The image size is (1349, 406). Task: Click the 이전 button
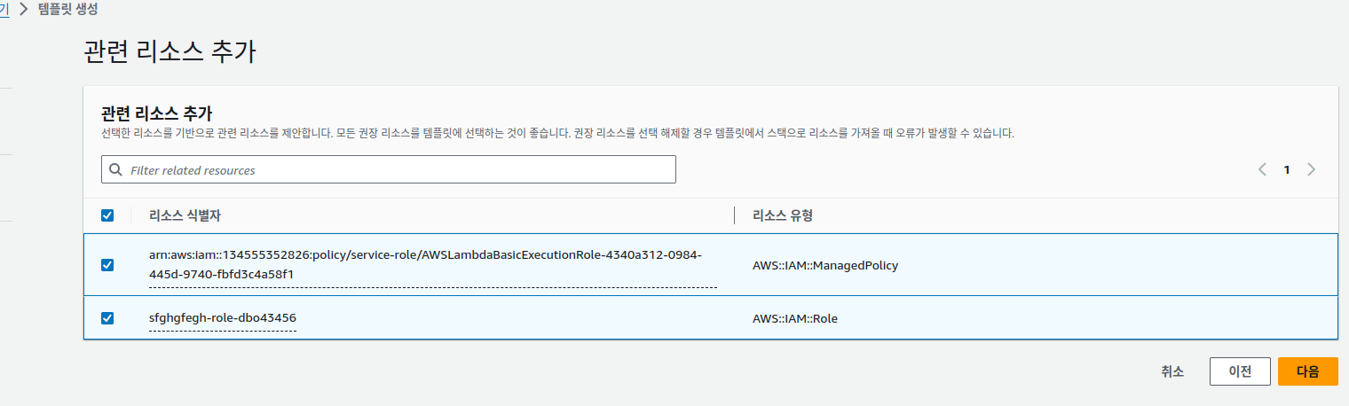1239,372
